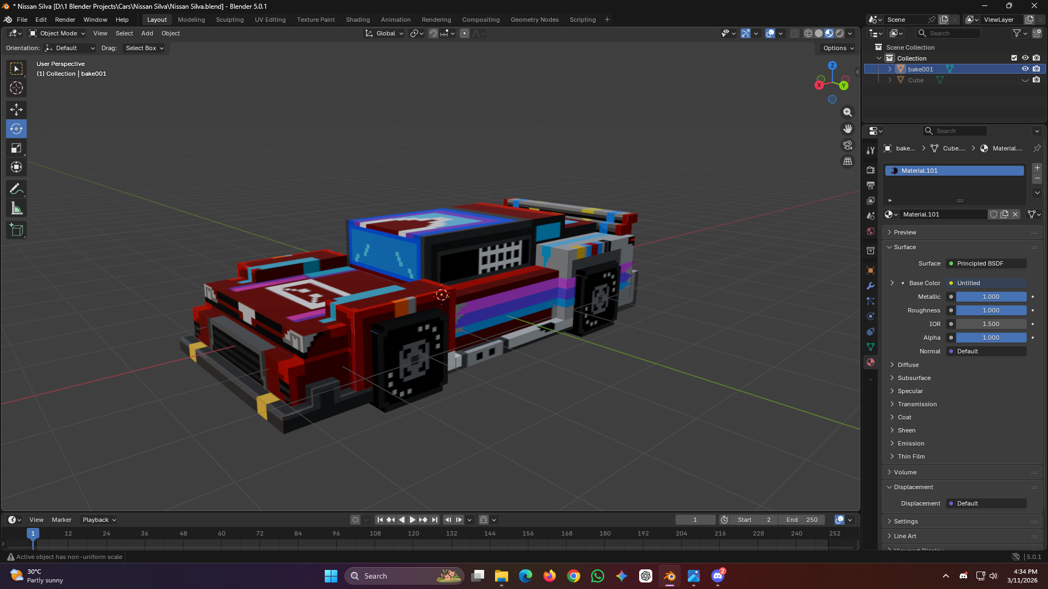The image size is (1048, 589).
Task: Click the Principled BSDF surface button
Action: point(986,263)
